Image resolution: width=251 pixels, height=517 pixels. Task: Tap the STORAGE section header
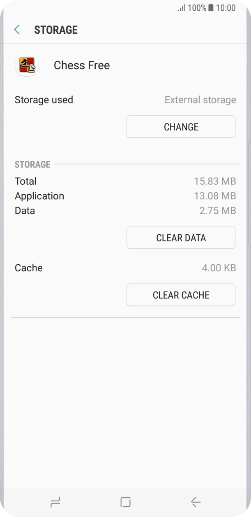(x=32, y=164)
